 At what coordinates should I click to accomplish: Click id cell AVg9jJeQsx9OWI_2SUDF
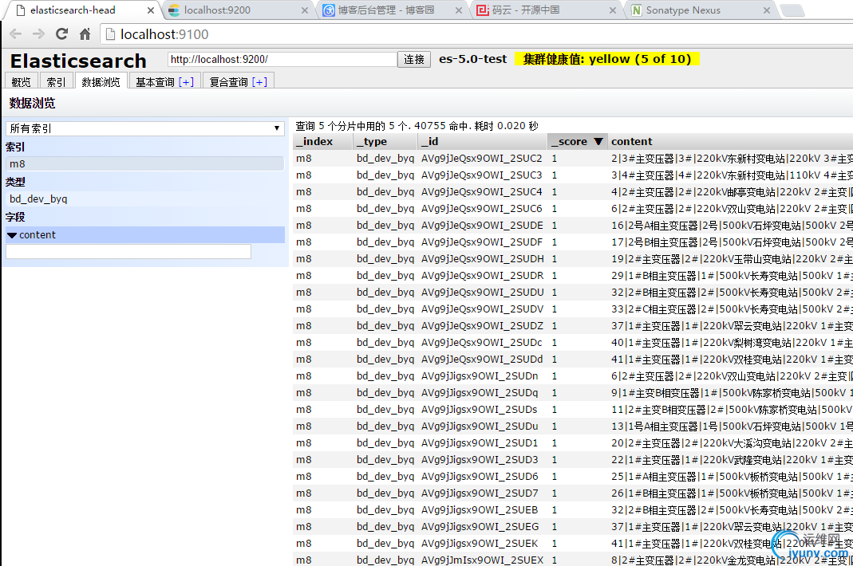(482, 242)
